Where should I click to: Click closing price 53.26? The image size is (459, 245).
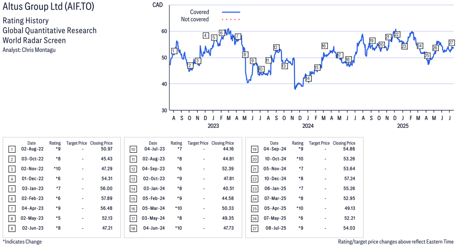349,159
